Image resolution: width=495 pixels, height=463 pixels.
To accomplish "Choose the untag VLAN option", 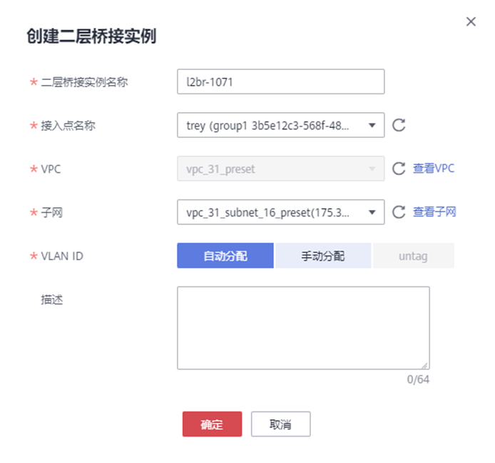I will coord(413,256).
